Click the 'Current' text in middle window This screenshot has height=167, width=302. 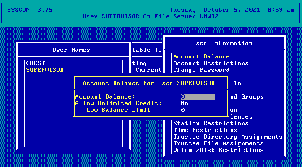click(x=148, y=70)
